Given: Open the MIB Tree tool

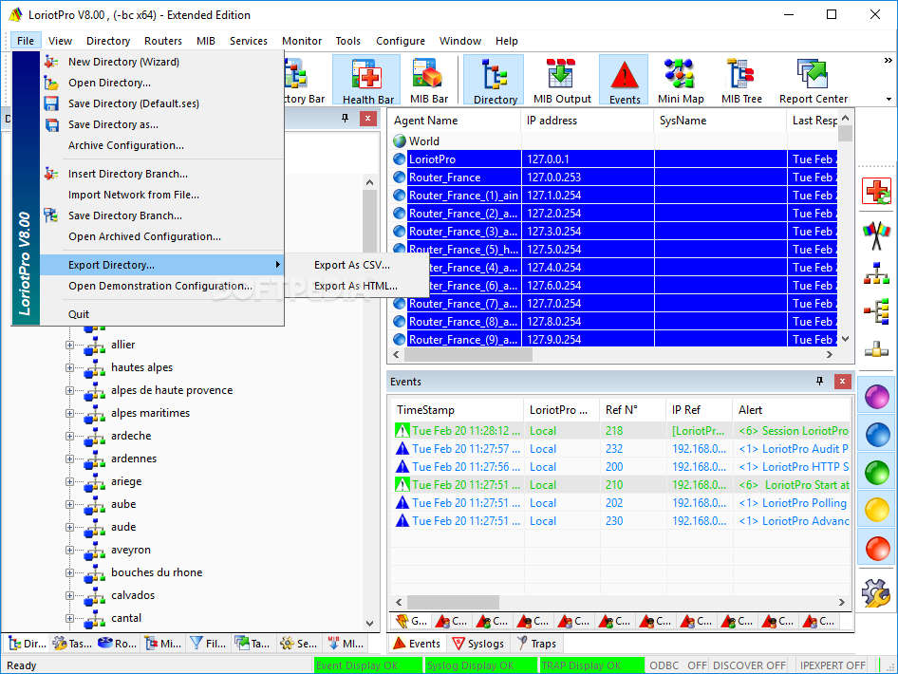Looking at the screenshot, I should [741, 80].
